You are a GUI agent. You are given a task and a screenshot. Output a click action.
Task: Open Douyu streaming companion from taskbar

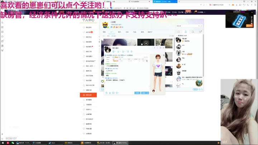click(87, 143)
